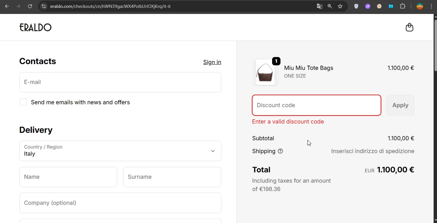
Task: Click the ONE SIZE variant text
Action: pyautogui.click(x=295, y=76)
